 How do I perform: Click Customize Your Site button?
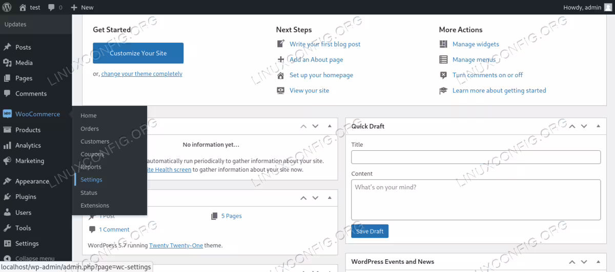(x=138, y=53)
